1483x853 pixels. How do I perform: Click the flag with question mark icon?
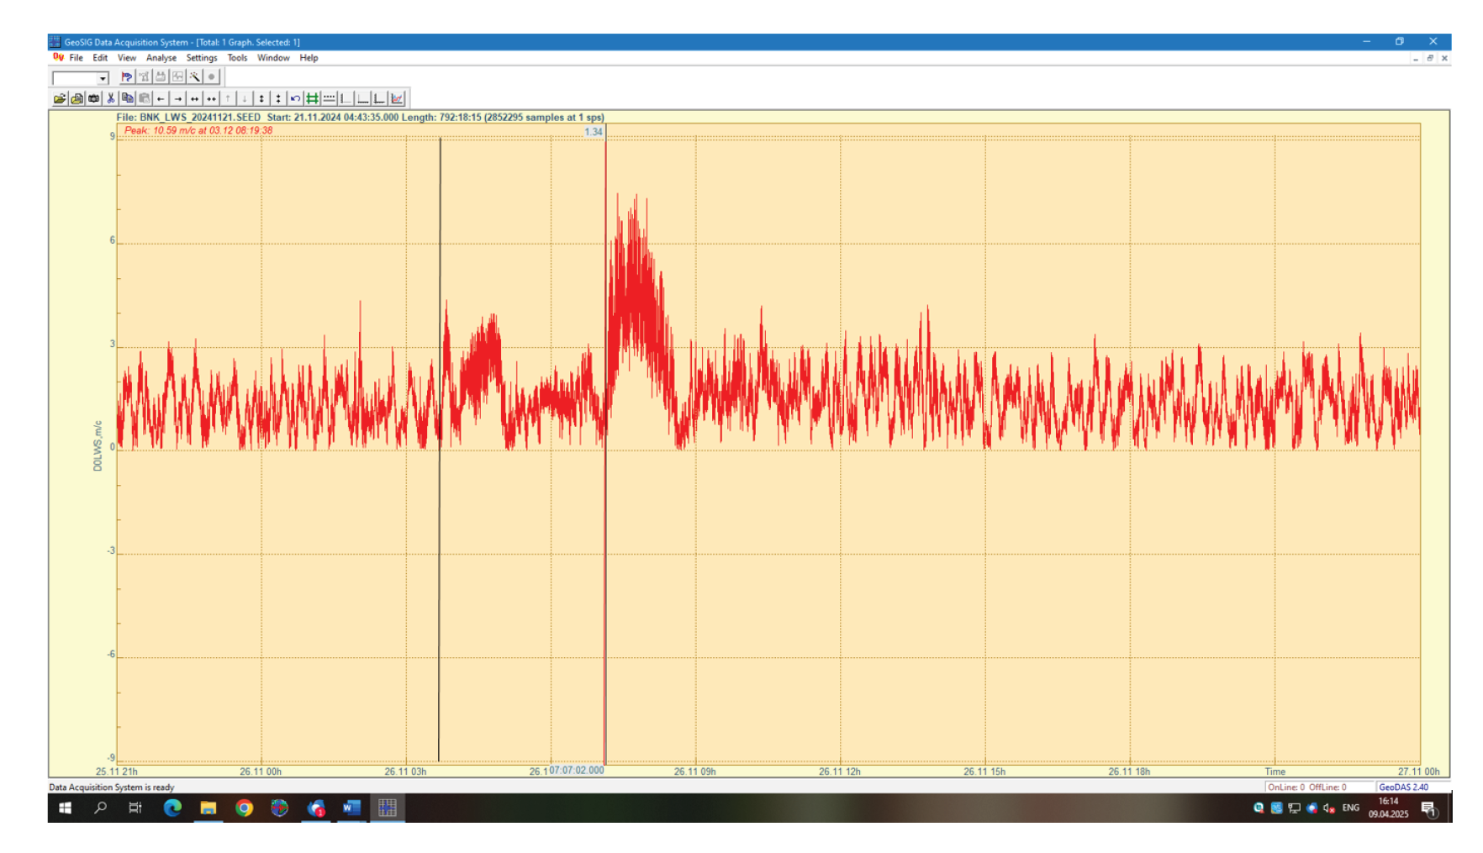(127, 77)
